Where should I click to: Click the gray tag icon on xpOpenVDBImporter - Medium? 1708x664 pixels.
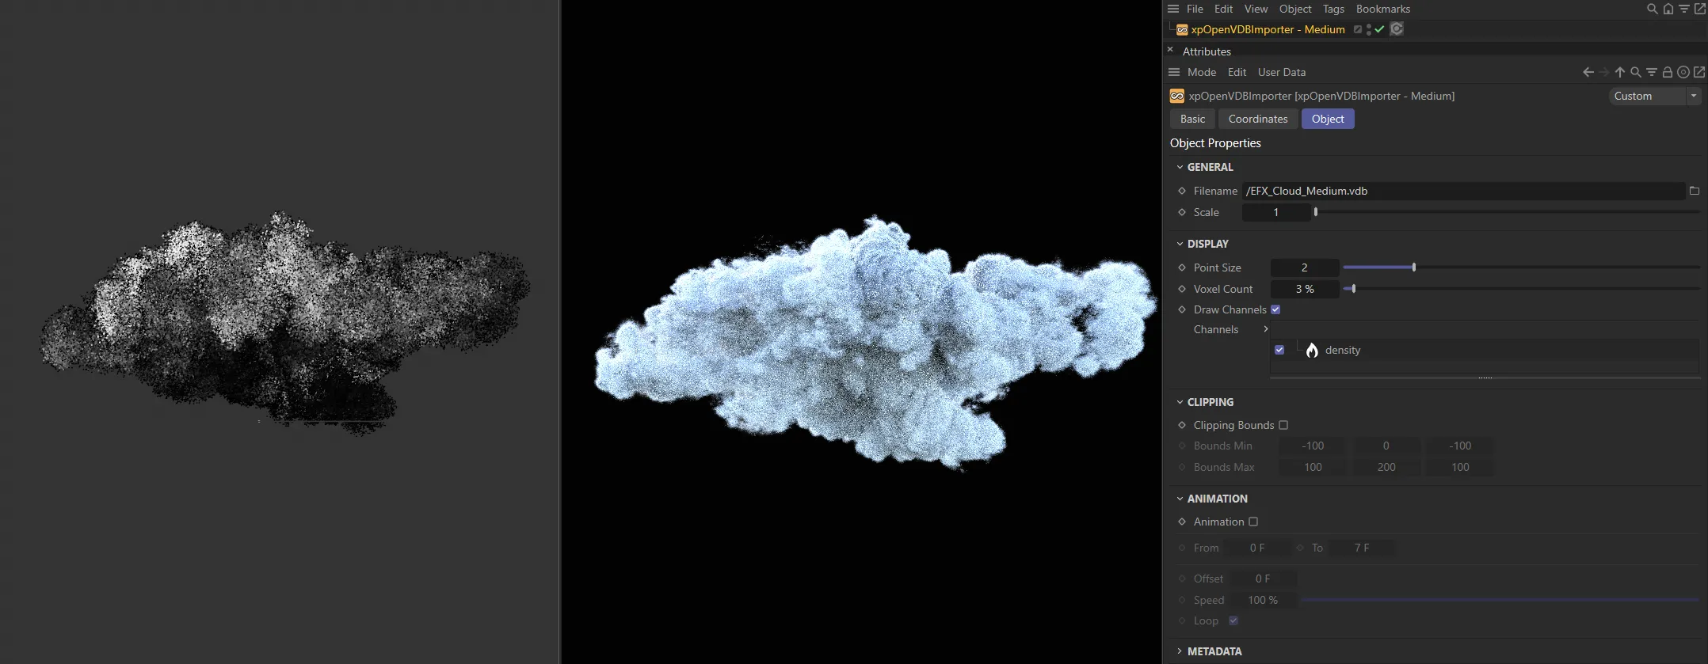coord(1397,29)
